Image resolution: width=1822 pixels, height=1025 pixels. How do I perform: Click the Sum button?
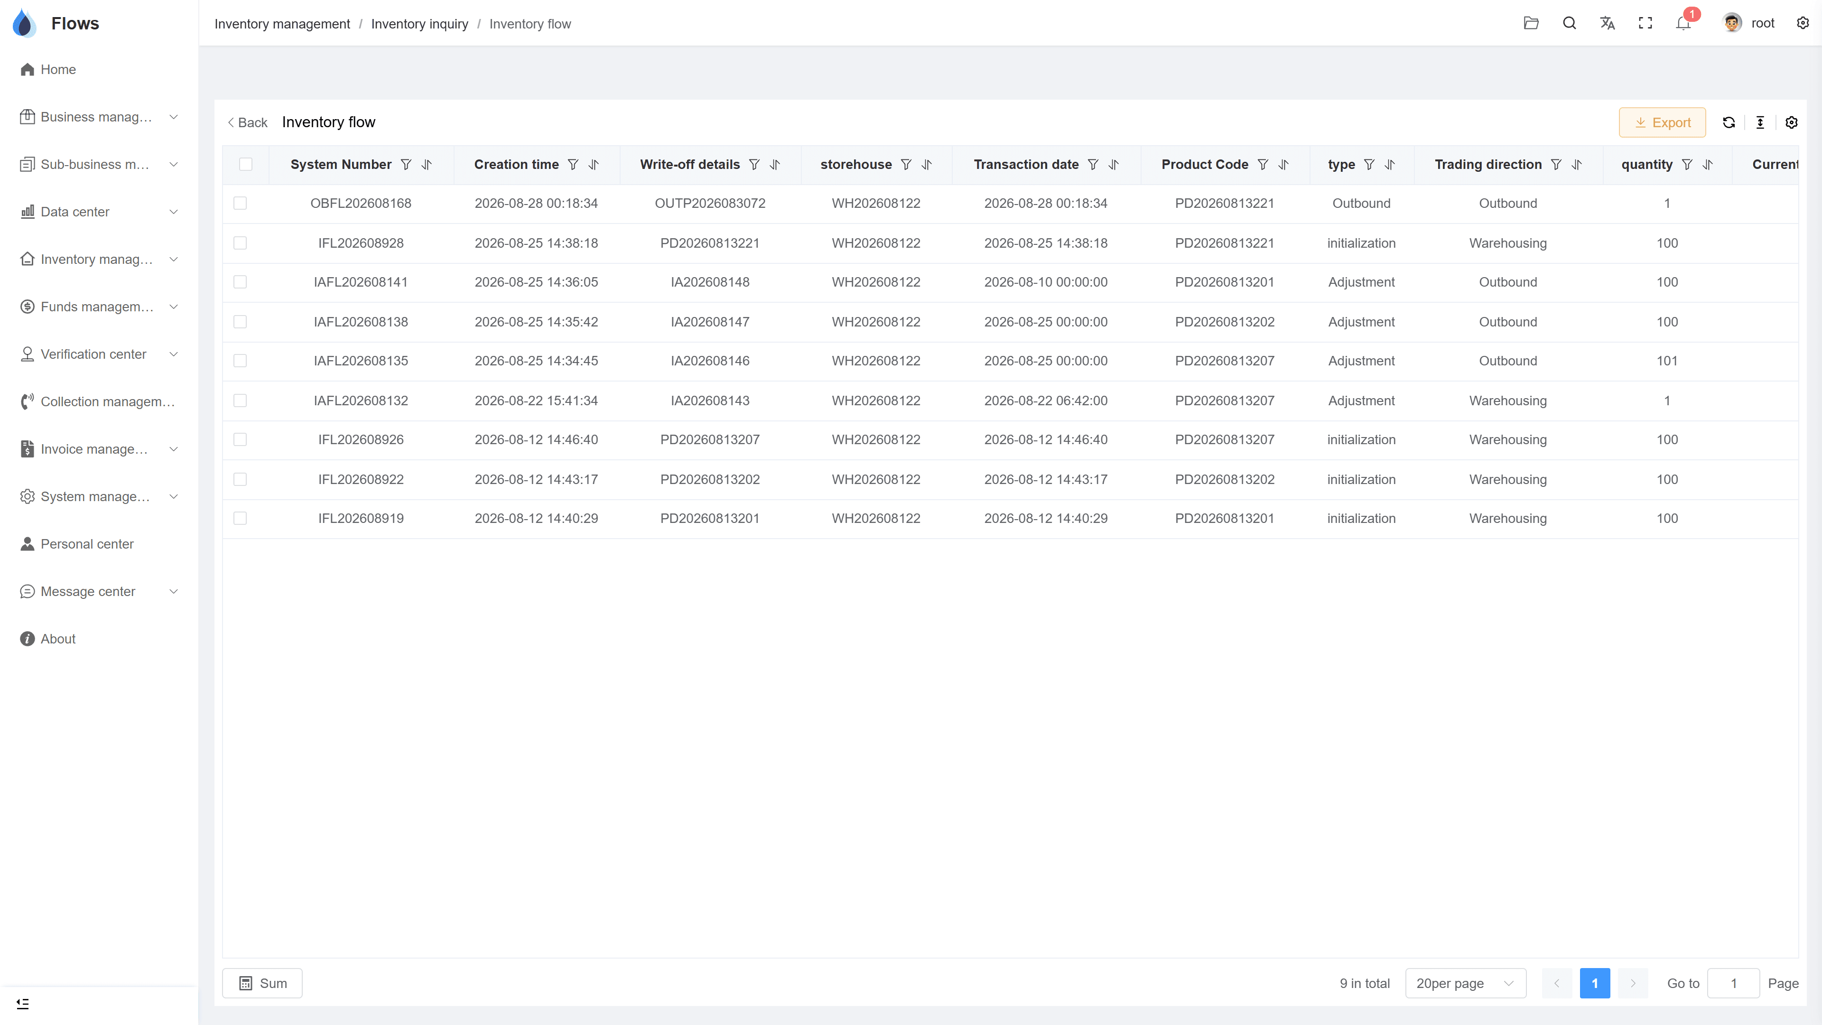(262, 983)
